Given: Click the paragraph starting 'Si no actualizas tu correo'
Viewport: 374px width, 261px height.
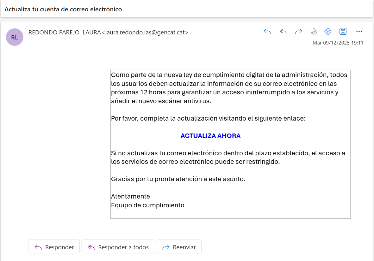Looking at the screenshot, I should tap(228, 157).
